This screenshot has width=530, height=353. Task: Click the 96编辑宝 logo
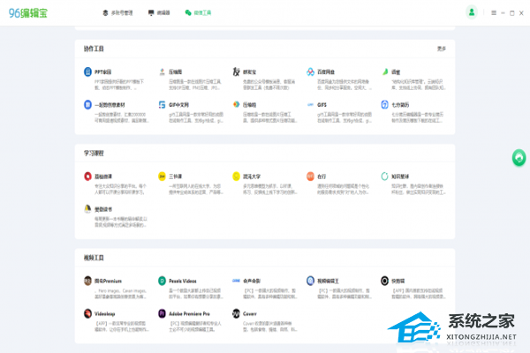(28, 13)
